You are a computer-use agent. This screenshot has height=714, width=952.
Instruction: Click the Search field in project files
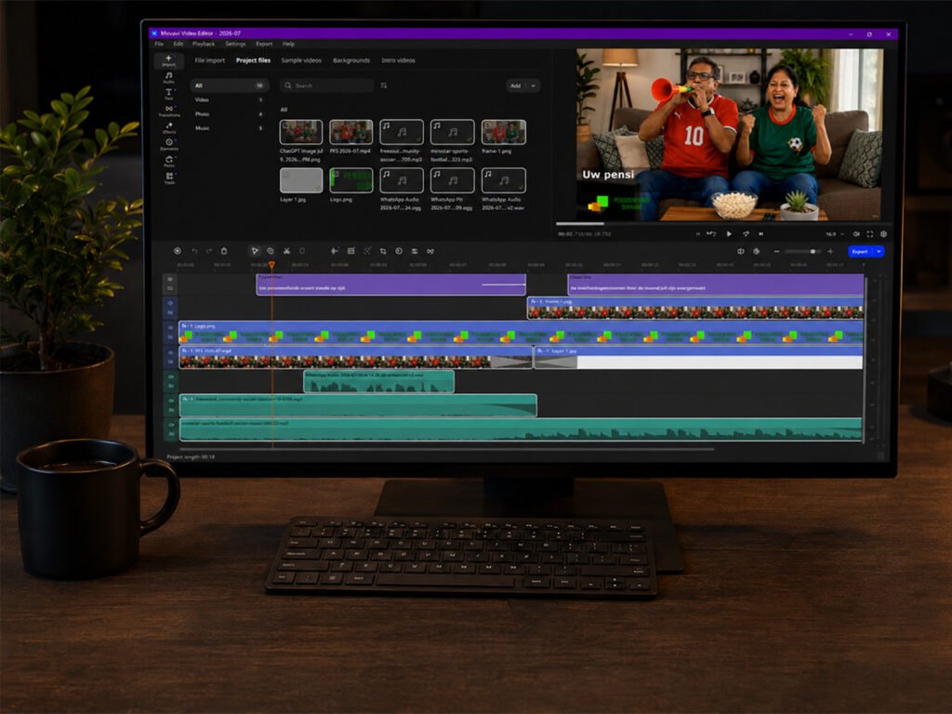point(326,86)
